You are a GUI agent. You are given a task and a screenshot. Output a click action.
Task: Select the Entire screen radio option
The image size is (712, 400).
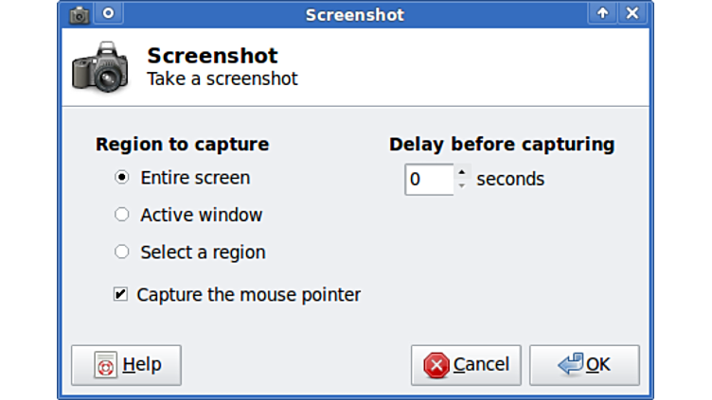[121, 178]
